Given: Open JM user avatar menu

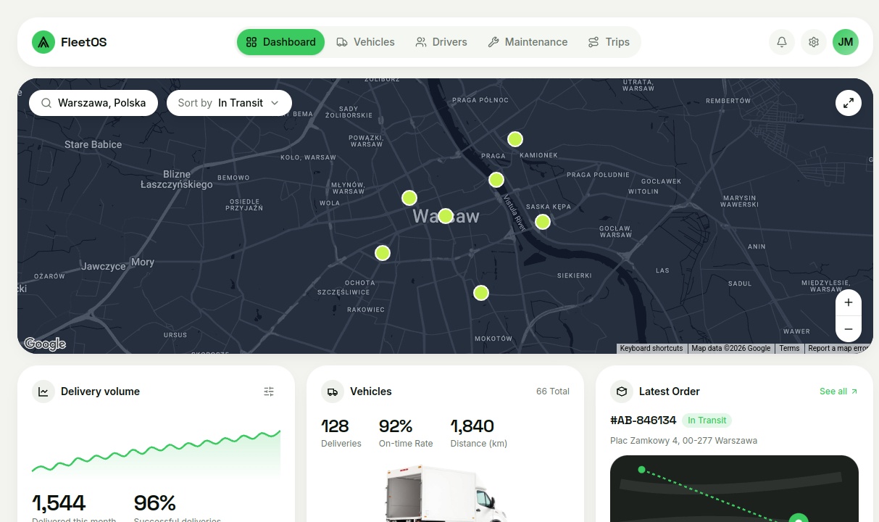Looking at the screenshot, I should click(x=846, y=42).
